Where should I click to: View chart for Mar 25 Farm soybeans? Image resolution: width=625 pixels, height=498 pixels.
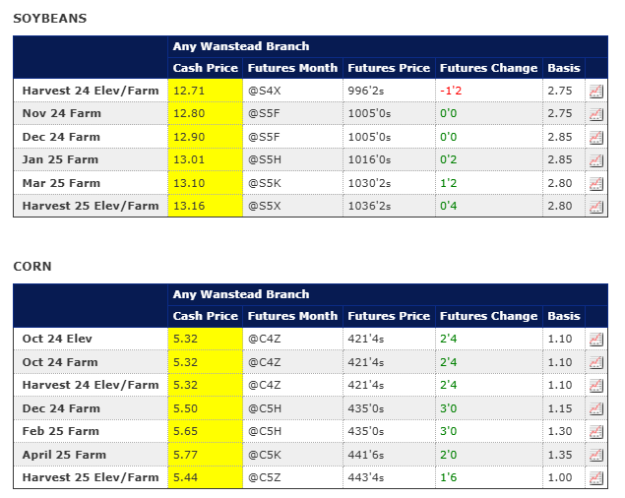(x=595, y=184)
